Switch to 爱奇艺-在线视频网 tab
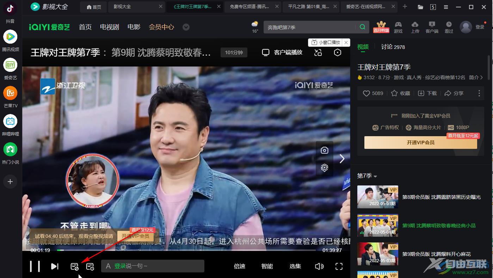Viewport: 493px width, 278px height. click(369, 7)
